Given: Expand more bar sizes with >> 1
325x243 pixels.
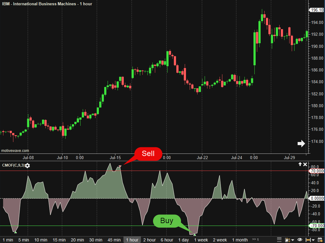Looking at the screenshot, I should 255,240.
